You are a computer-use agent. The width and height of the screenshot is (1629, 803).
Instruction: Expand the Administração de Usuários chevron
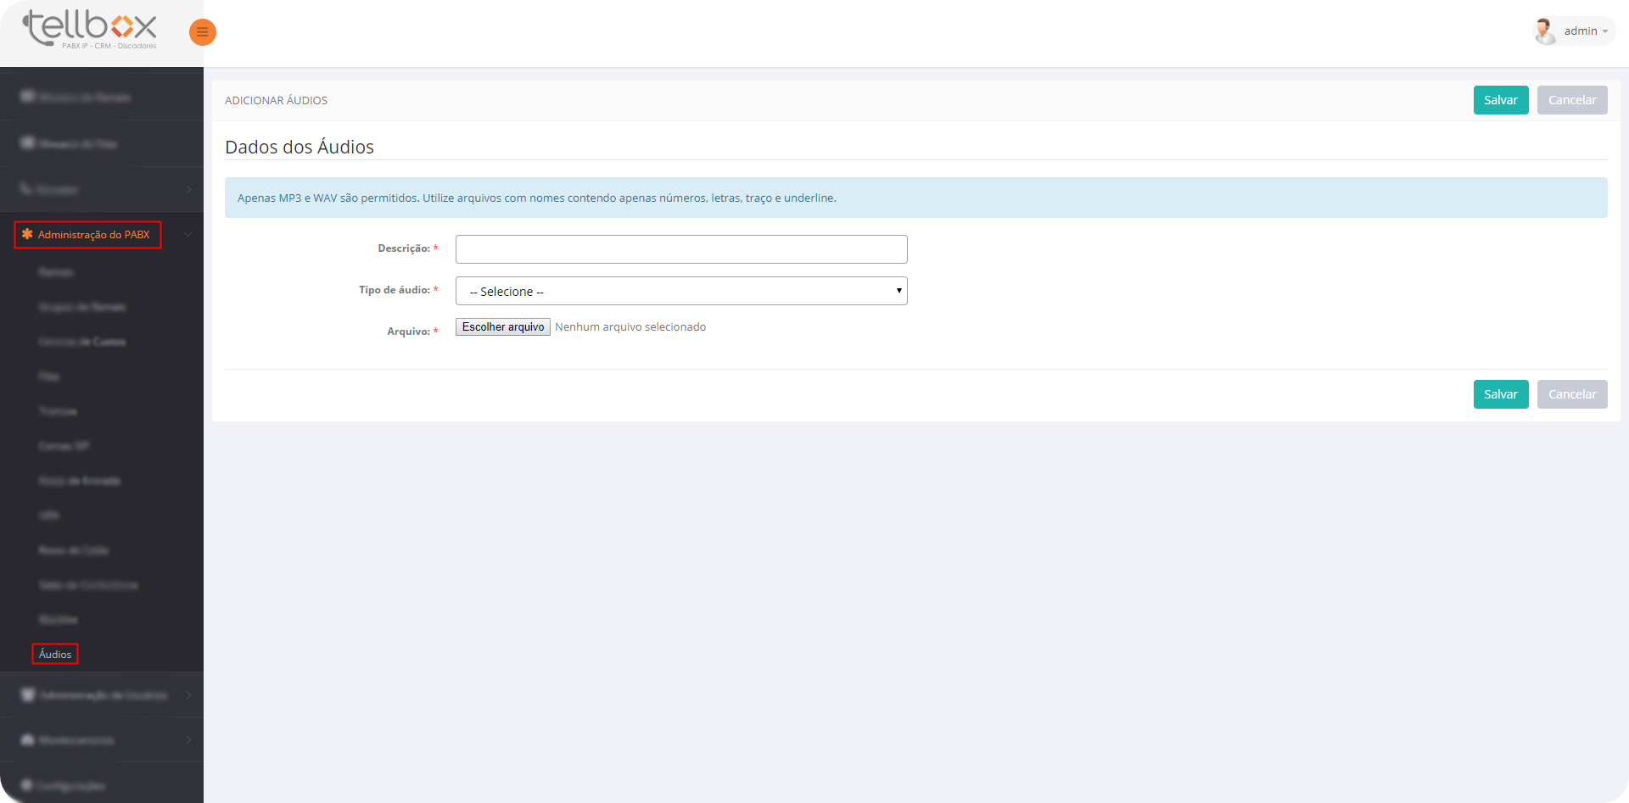[x=188, y=695]
